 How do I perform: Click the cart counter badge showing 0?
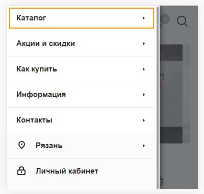click(x=165, y=19)
